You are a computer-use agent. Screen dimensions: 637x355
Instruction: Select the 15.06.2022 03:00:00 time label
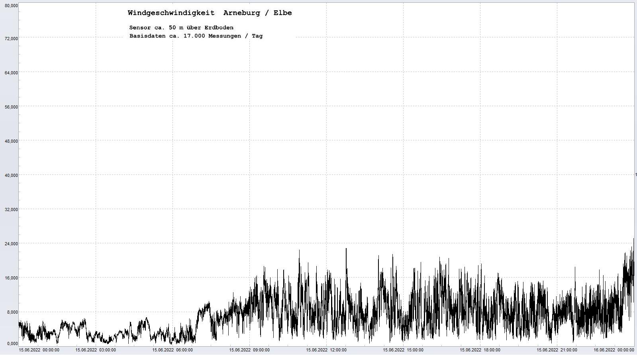click(96, 350)
